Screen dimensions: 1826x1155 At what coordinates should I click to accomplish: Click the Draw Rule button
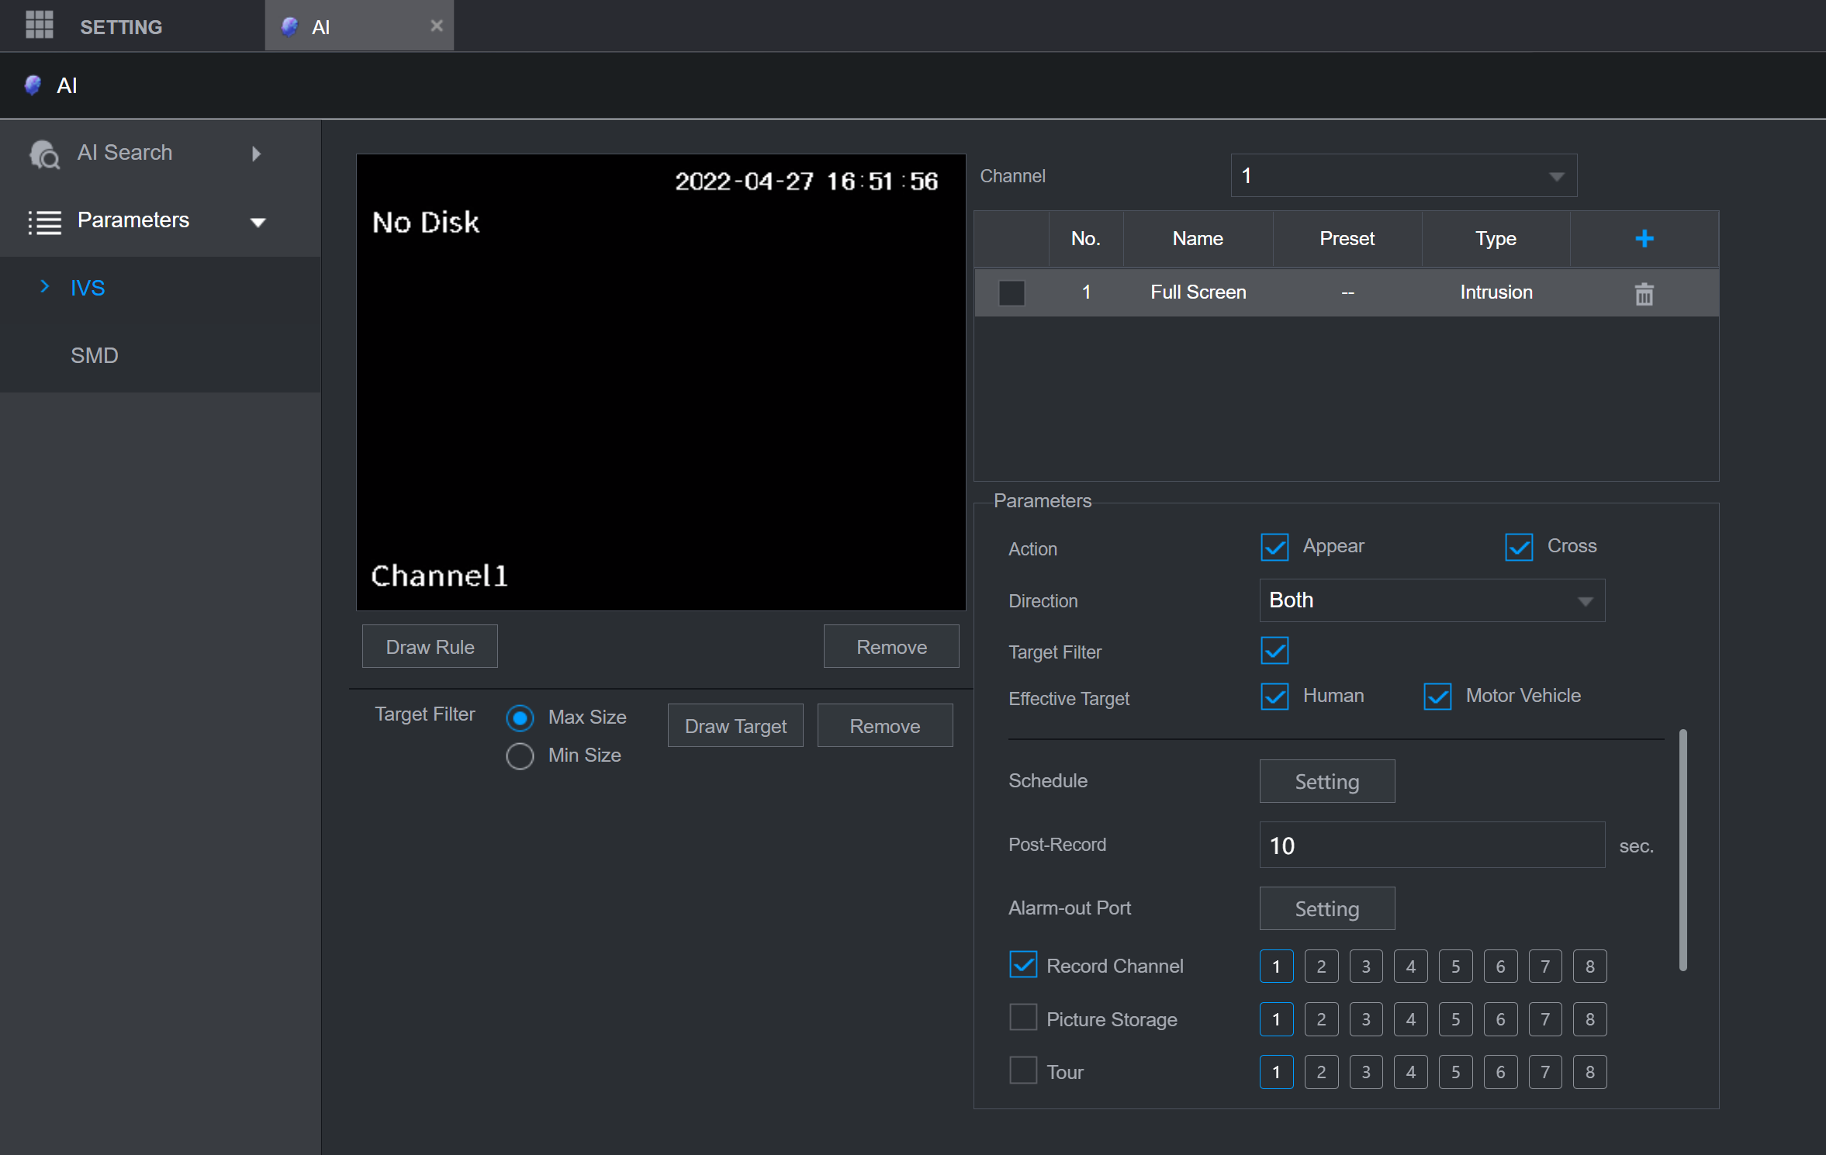coord(428,647)
